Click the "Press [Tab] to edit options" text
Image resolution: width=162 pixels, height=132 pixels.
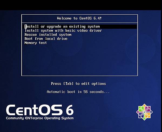click(x=78, y=83)
